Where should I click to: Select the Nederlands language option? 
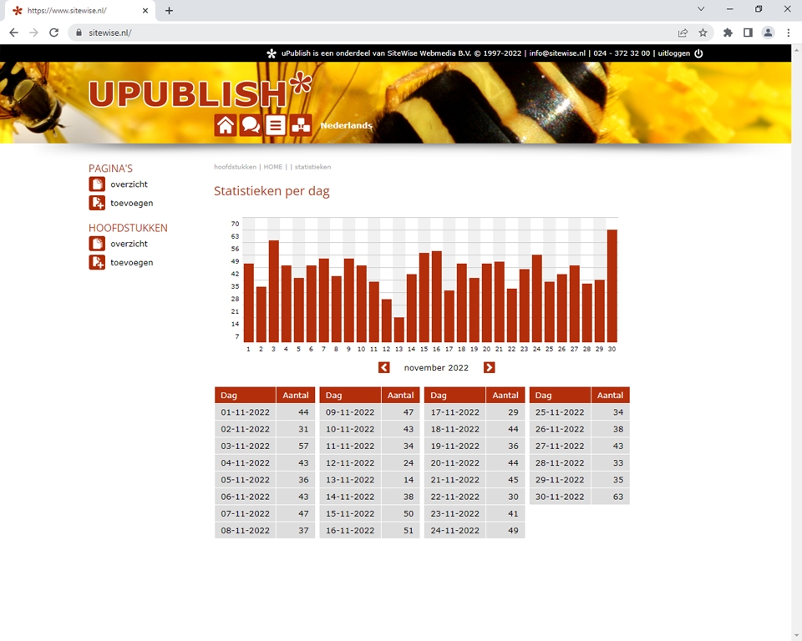coord(346,125)
